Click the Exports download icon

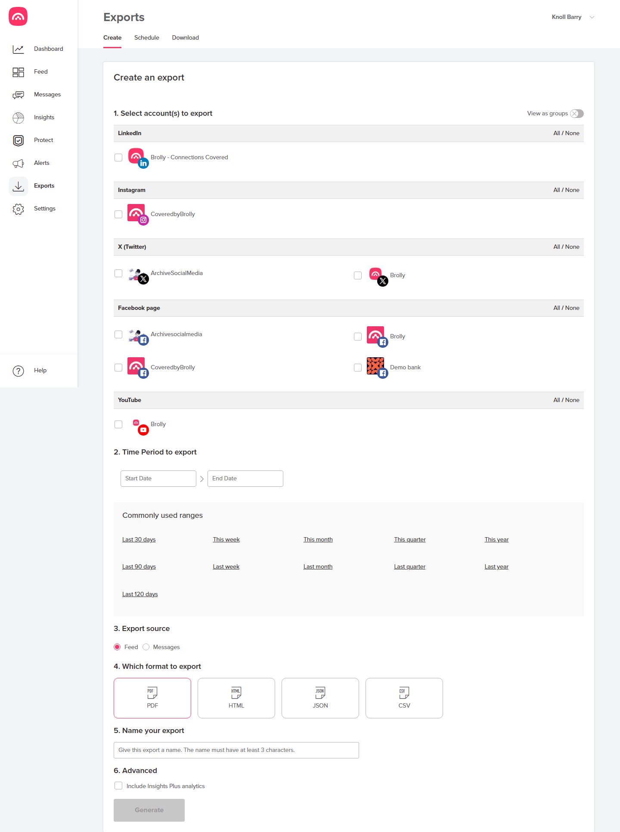(x=18, y=186)
